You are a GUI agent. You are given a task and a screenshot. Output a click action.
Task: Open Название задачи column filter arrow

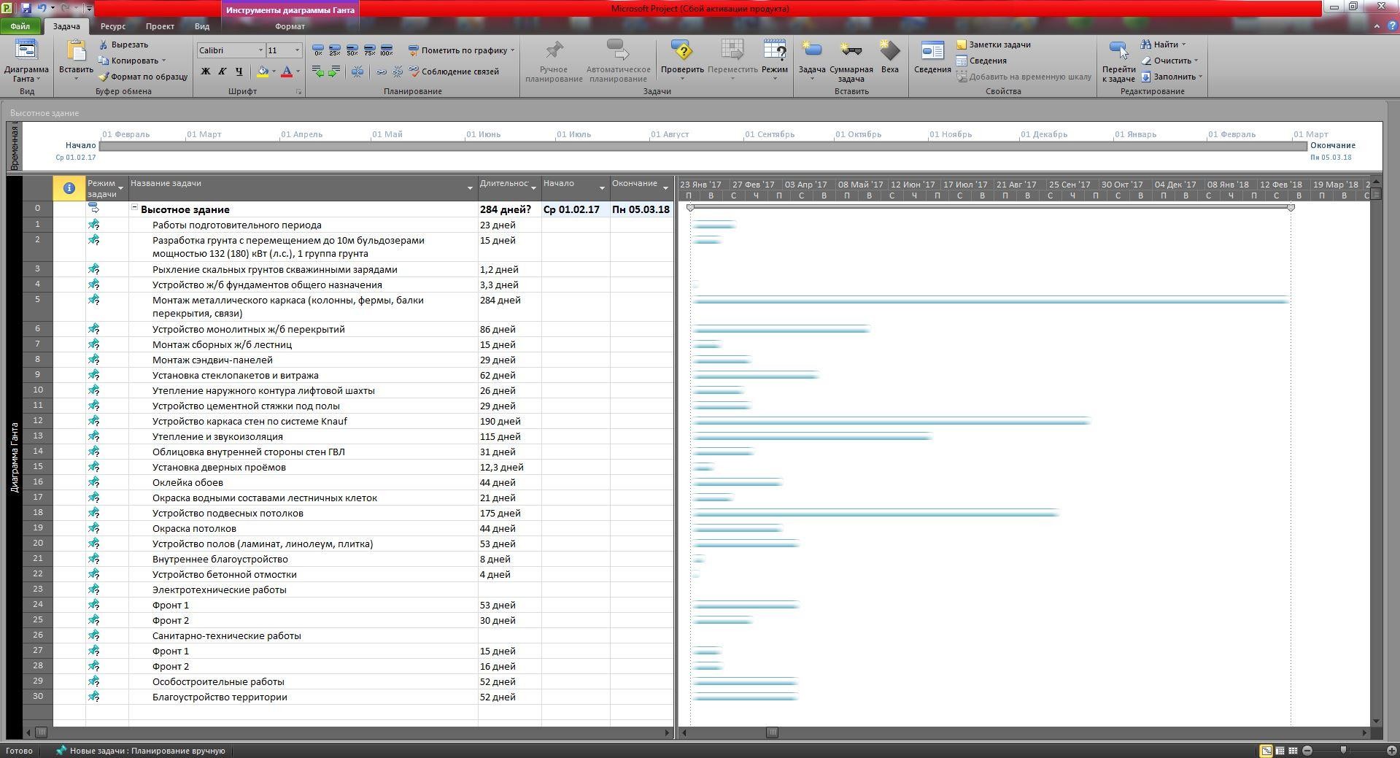[x=470, y=188]
